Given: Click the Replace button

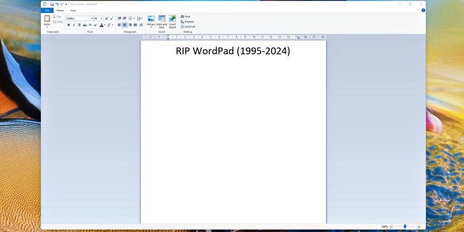Looking at the screenshot, I should point(187,22).
